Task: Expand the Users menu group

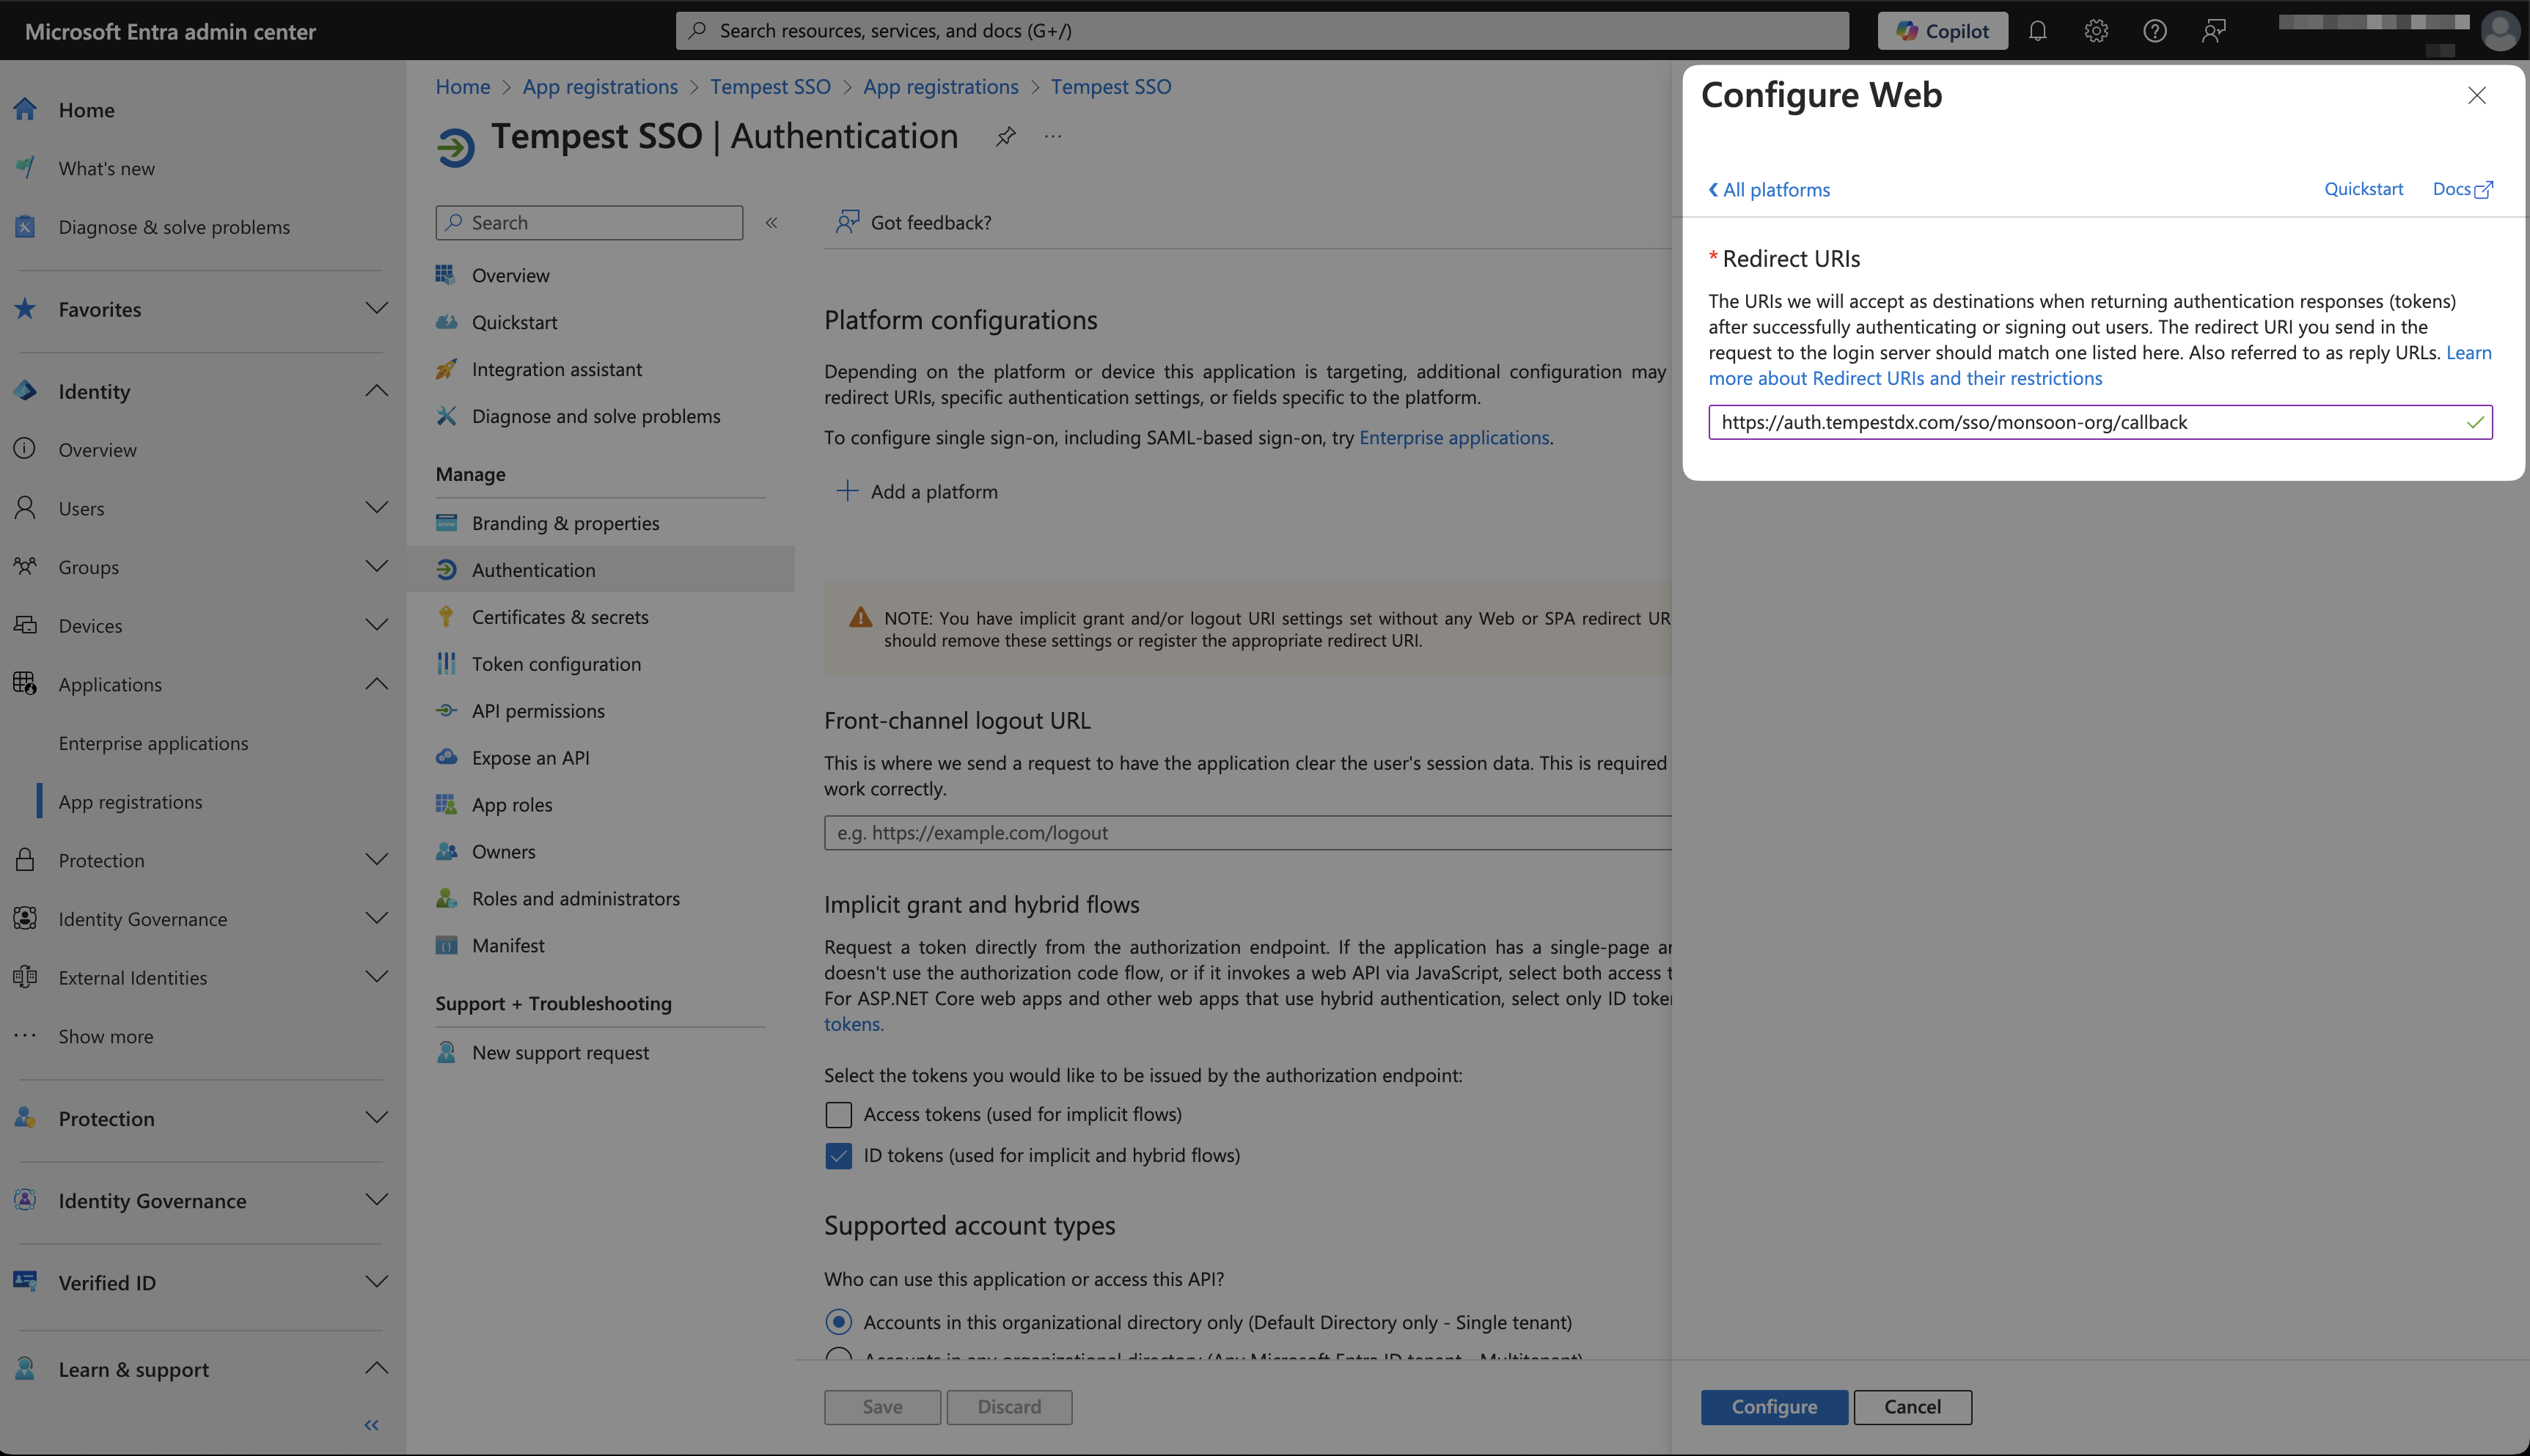Action: pos(376,508)
